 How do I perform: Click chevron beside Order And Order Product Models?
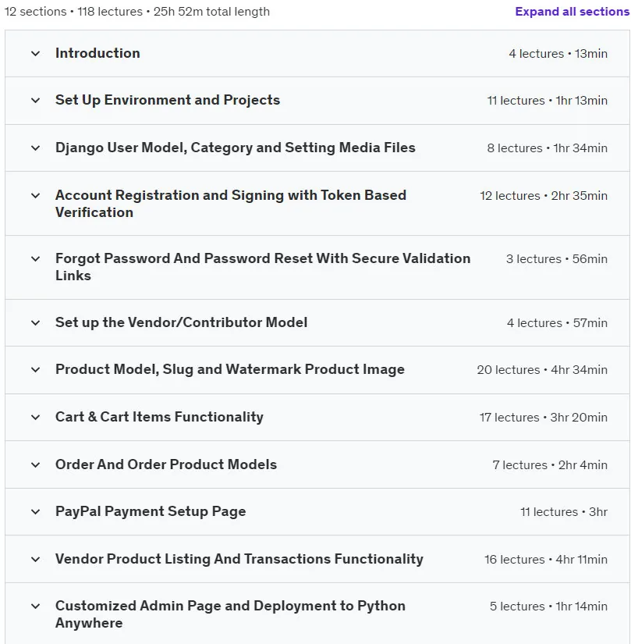36,465
